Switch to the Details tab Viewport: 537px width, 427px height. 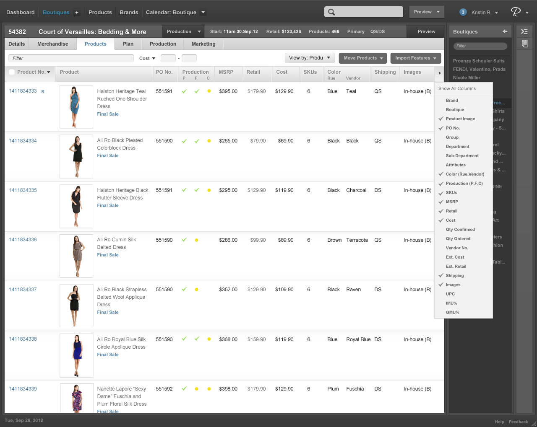(17, 44)
